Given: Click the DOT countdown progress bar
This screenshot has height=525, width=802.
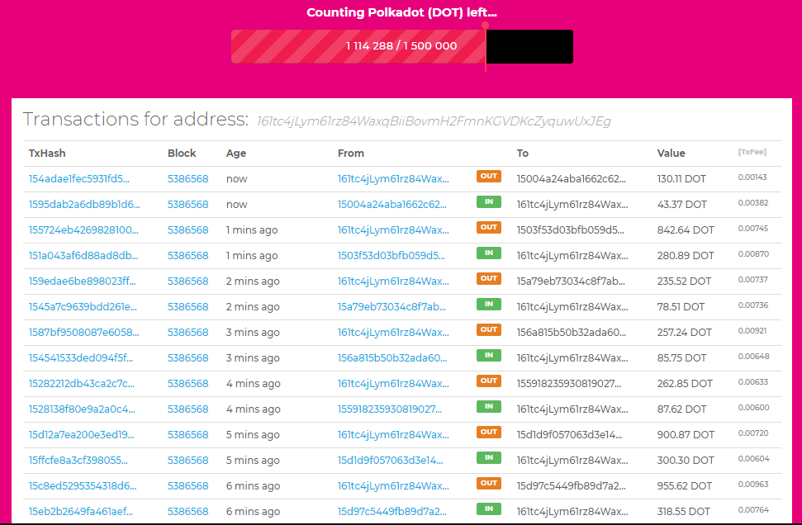Looking at the screenshot, I should pyautogui.click(x=402, y=46).
